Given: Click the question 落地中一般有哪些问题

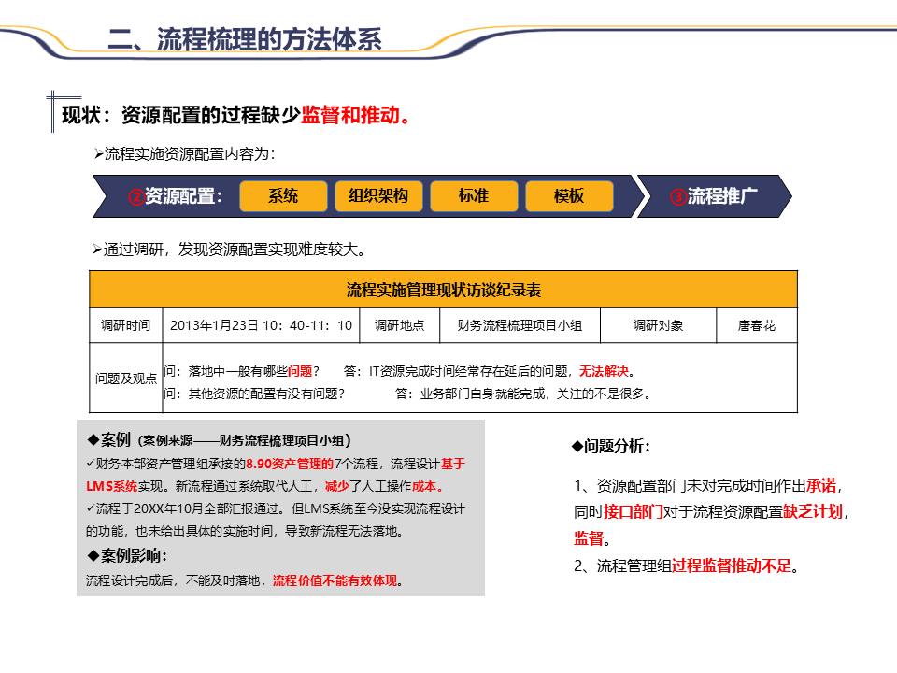Looking at the screenshot, I should coord(241,371).
